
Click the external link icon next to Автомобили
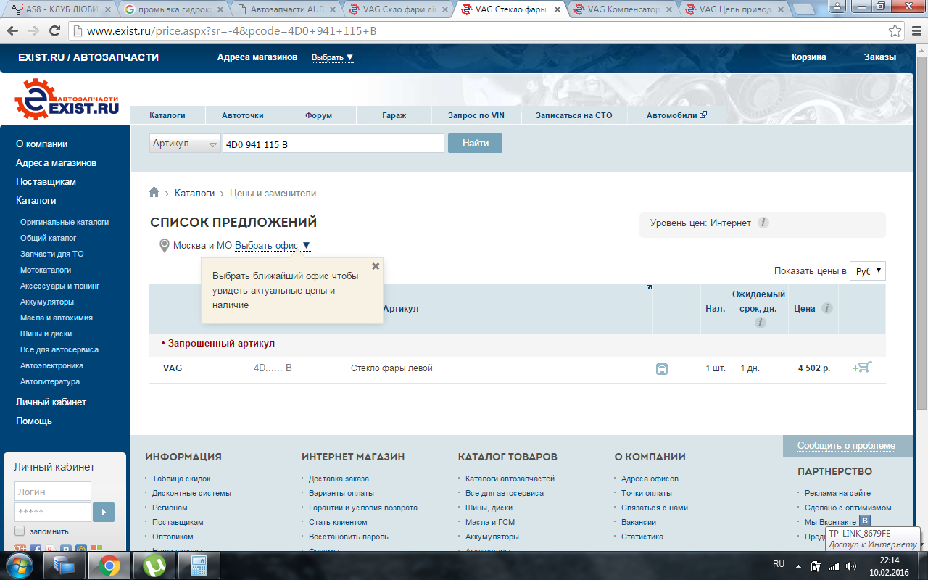coord(703,115)
